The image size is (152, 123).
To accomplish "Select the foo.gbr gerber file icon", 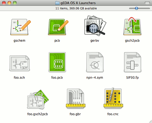I will (76, 99).
